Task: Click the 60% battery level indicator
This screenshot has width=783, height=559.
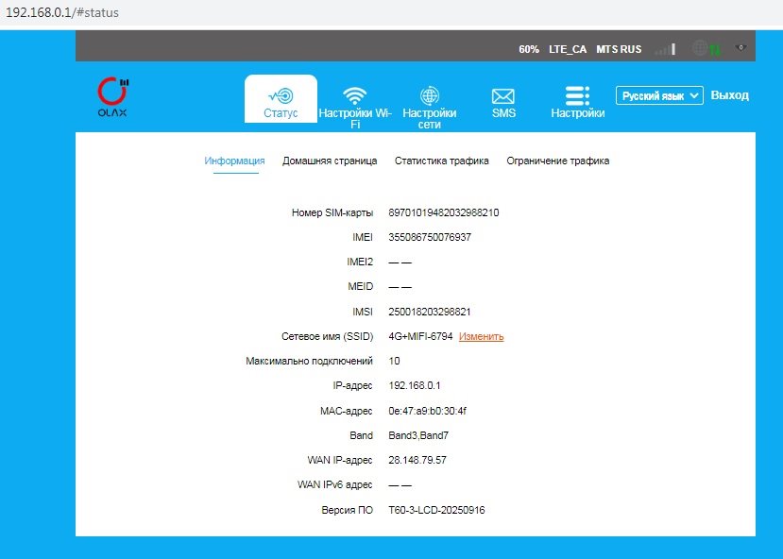Action: click(529, 49)
